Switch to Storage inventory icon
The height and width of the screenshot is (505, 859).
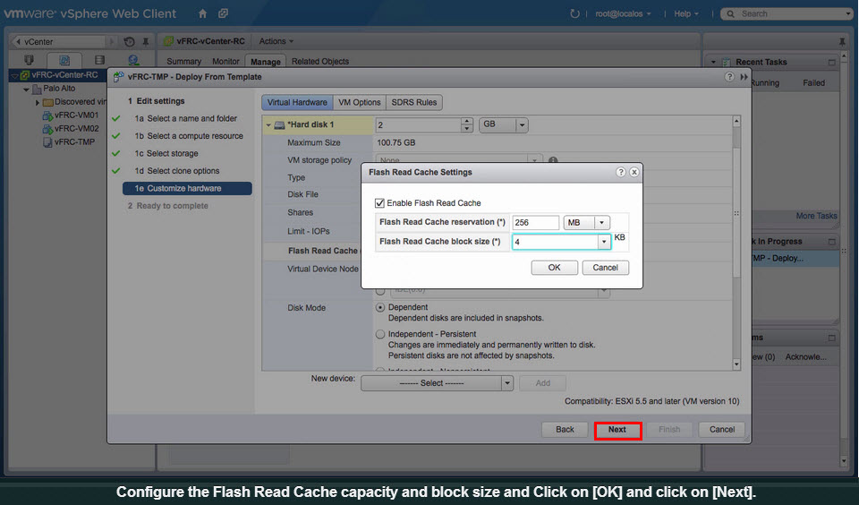pos(99,60)
